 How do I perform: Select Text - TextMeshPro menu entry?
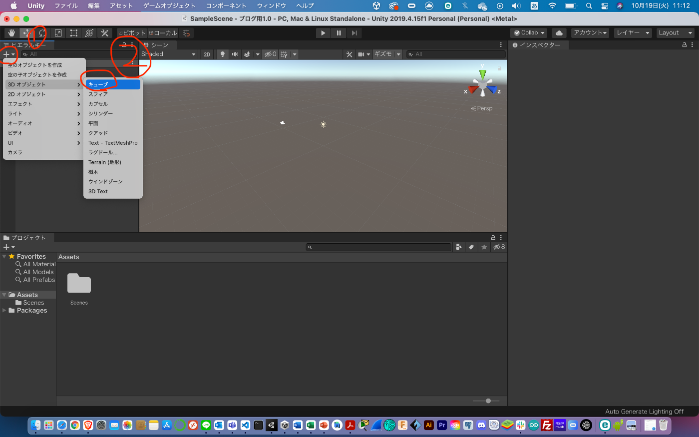tap(113, 143)
